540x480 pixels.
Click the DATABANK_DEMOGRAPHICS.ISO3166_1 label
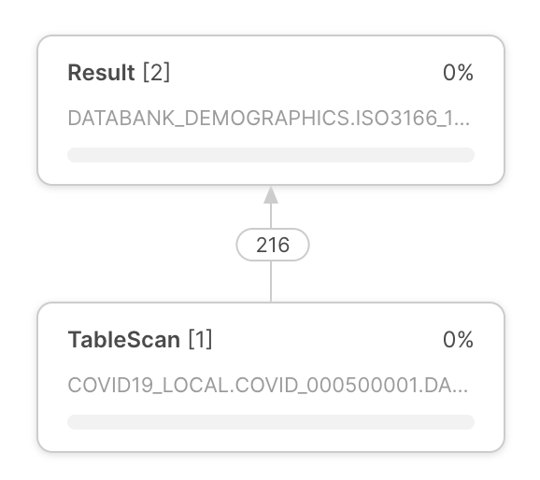click(269, 118)
